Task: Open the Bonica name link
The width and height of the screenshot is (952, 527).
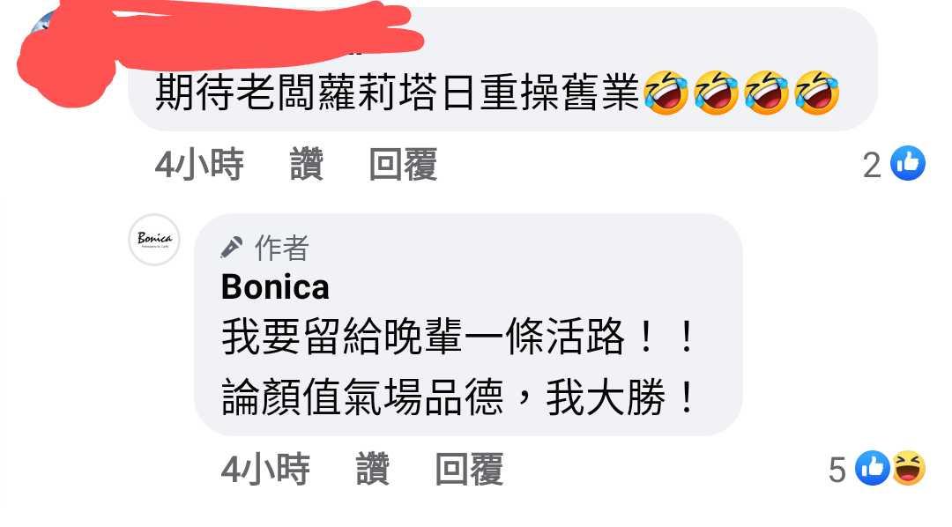Action: point(275,286)
